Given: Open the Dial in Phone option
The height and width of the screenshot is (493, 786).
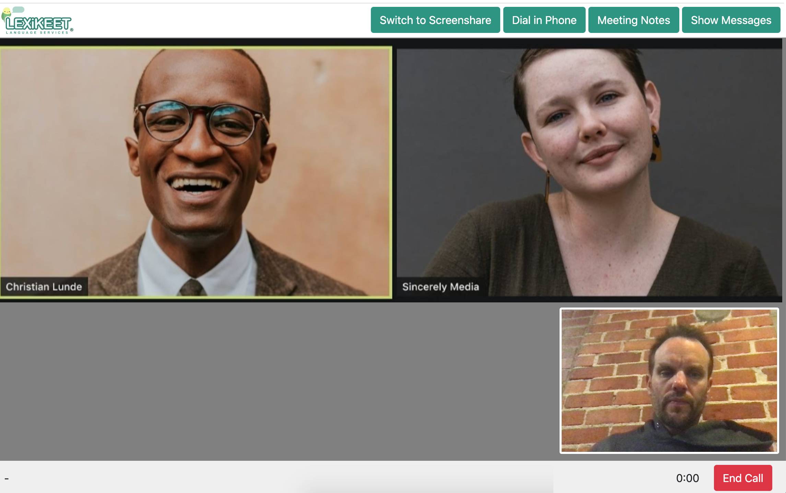Looking at the screenshot, I should tap(544, 20).
